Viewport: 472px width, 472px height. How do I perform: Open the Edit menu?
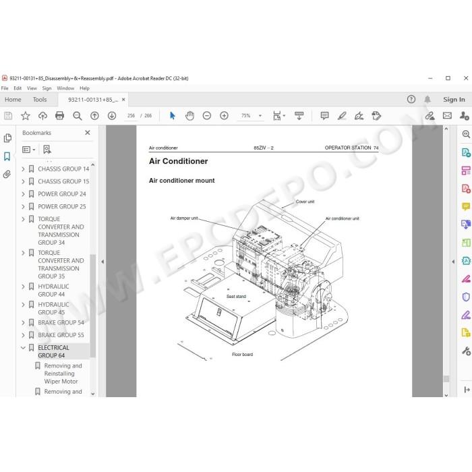pos(18,88)
